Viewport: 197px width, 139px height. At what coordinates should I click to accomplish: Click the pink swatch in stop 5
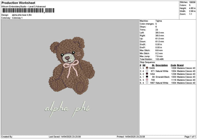pos(147,80)
